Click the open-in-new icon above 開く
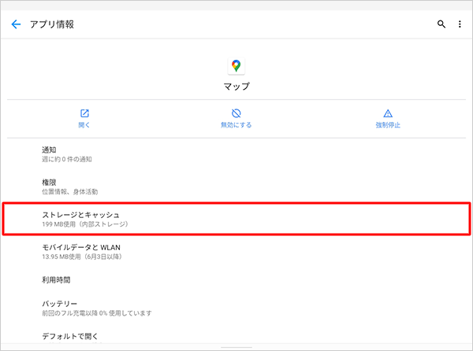473x351 pixels. pos(84,113)
